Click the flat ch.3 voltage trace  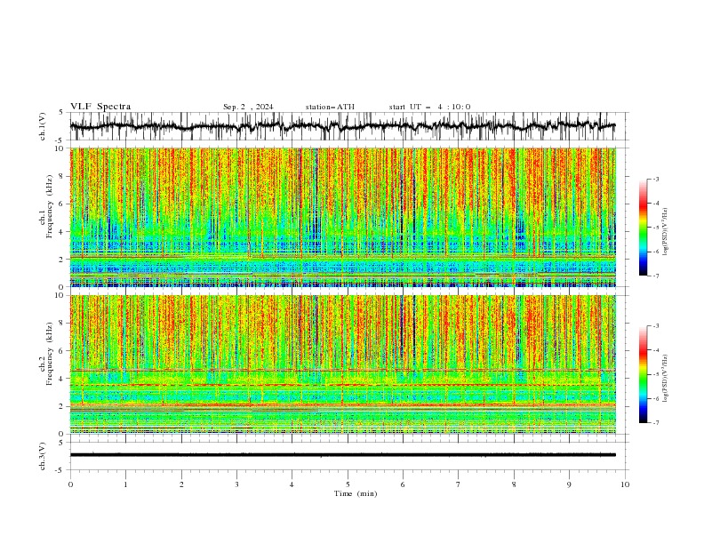[343, 455]
